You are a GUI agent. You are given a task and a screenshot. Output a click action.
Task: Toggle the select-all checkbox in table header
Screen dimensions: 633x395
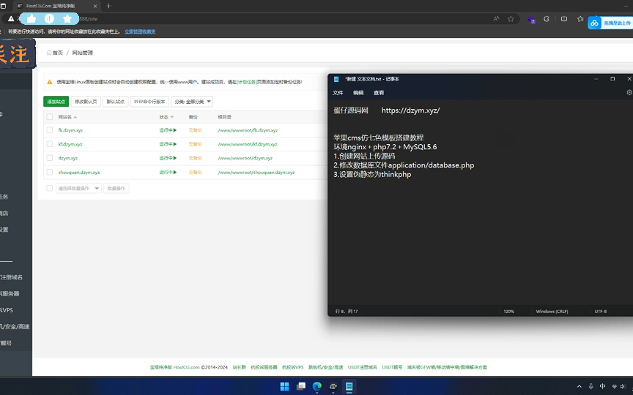[50, 117]
